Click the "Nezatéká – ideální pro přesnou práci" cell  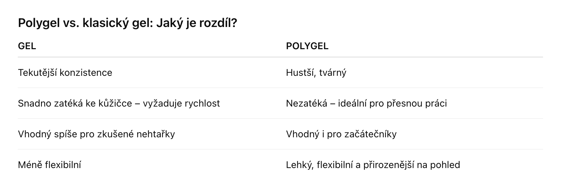pos(366,103)
